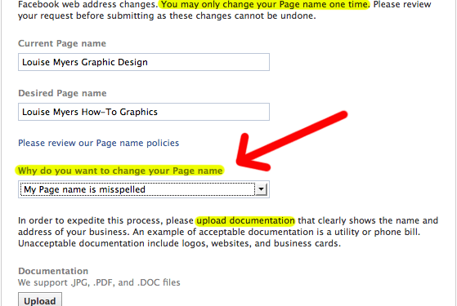This screenshot has width=457, height=306.
Task: Click the dropdown arrow beside 'misspelled'
Action: click(x=261, y=189)
